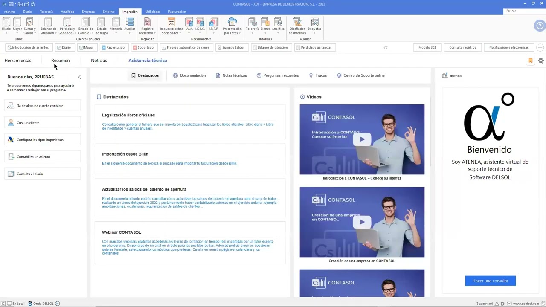Click Hacer una consulta button

[x=490, y=281]
